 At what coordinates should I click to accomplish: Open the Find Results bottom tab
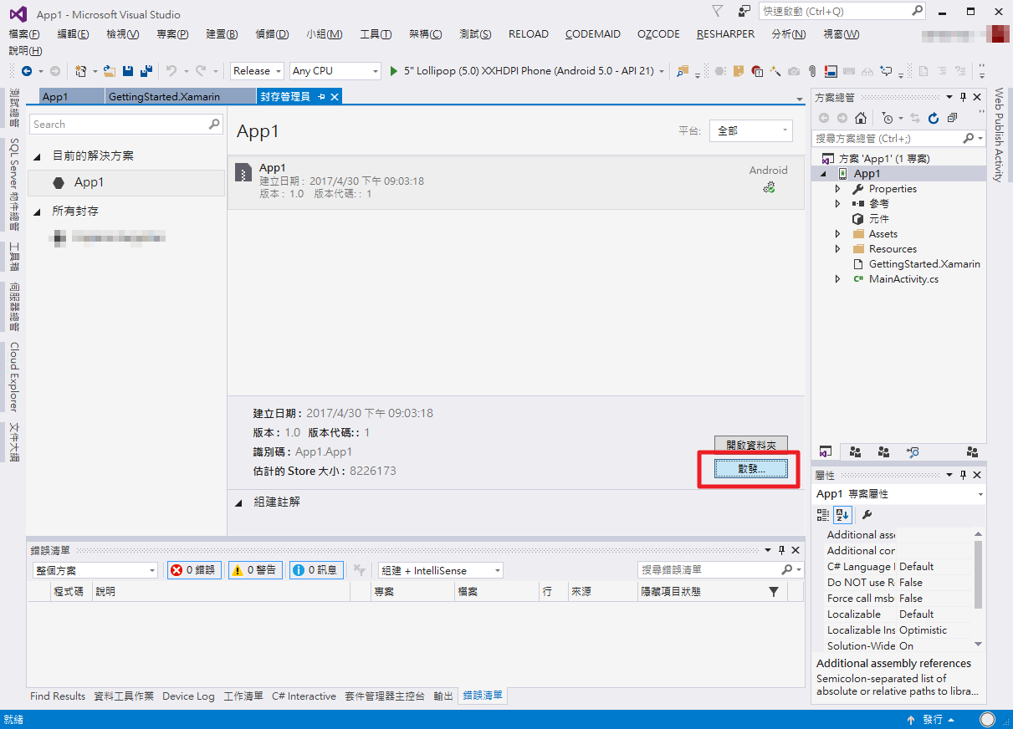[x=58, y=696]
